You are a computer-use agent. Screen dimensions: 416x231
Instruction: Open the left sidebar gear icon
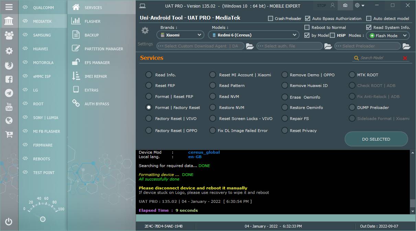coord(9,51)
